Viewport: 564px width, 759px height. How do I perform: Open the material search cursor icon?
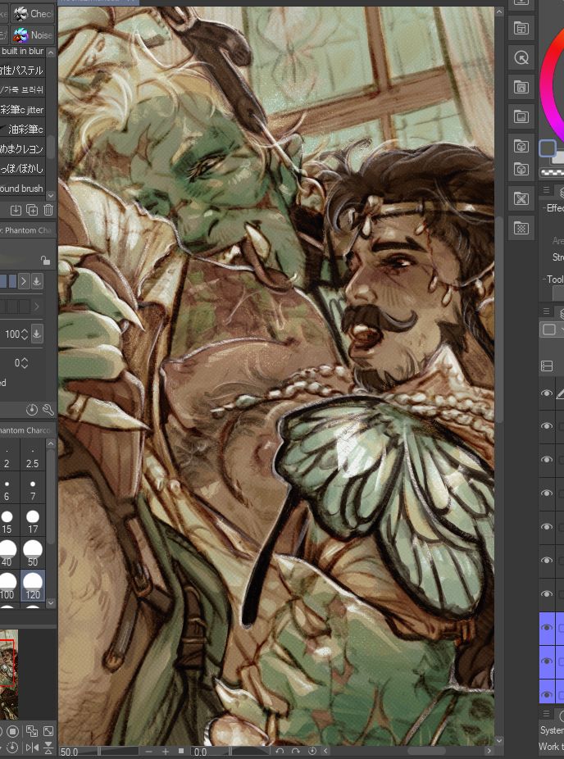(521, 58)
